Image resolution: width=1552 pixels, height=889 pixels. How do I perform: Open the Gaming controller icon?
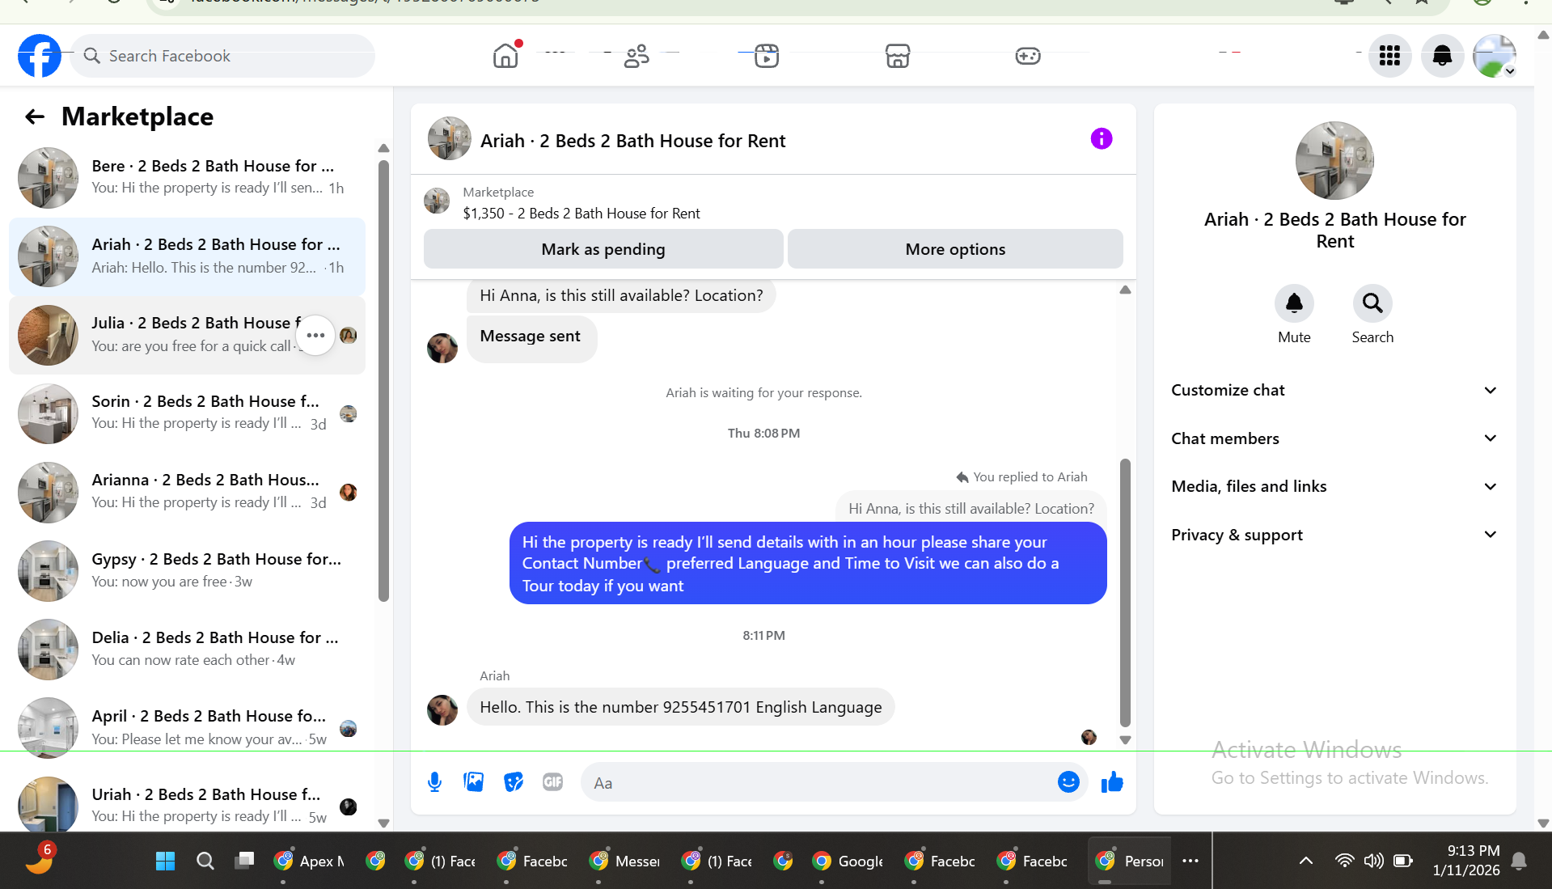pyautogui.click(x=1028, y=56)
